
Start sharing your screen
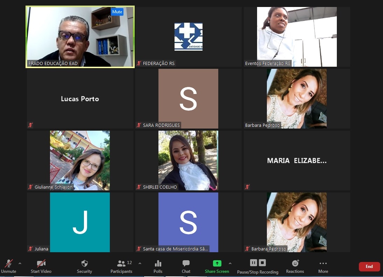(x=217, y=266)
